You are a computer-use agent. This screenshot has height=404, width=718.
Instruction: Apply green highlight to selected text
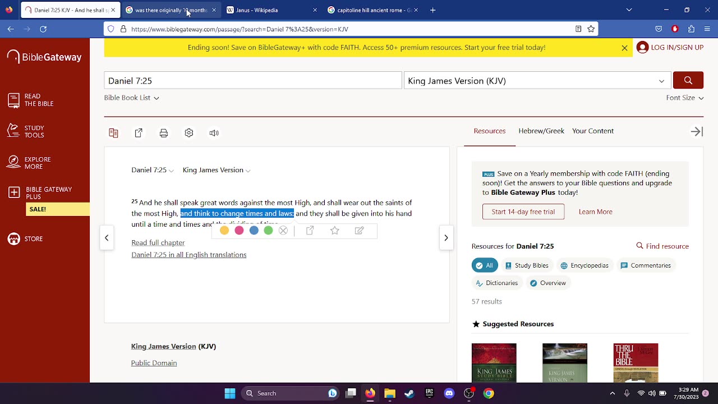click(268, 231)
